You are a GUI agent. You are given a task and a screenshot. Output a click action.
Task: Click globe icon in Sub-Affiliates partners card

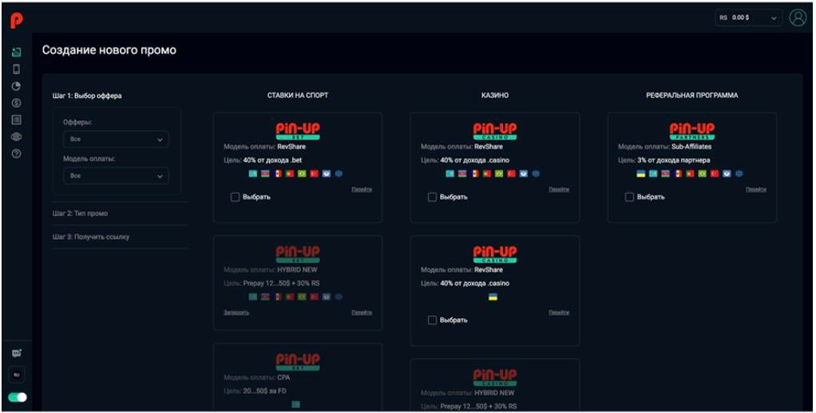739,174
